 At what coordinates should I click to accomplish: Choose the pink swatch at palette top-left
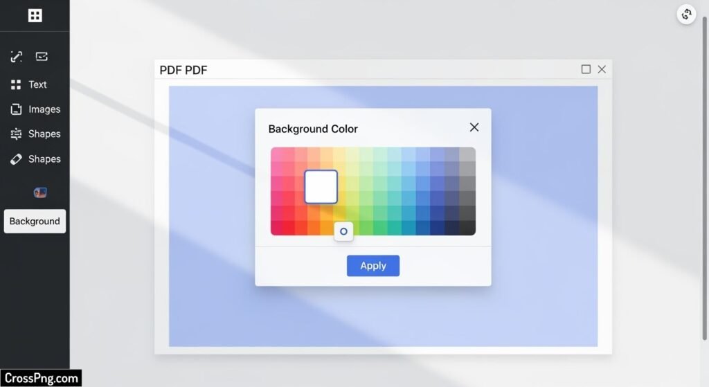point(277,154)
